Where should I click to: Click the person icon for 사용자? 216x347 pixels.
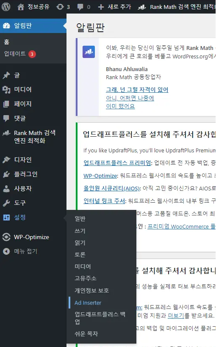click(x=6, y=189)
